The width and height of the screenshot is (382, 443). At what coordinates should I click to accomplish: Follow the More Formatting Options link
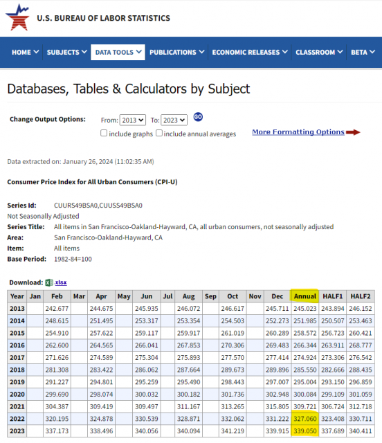(298, 132)
